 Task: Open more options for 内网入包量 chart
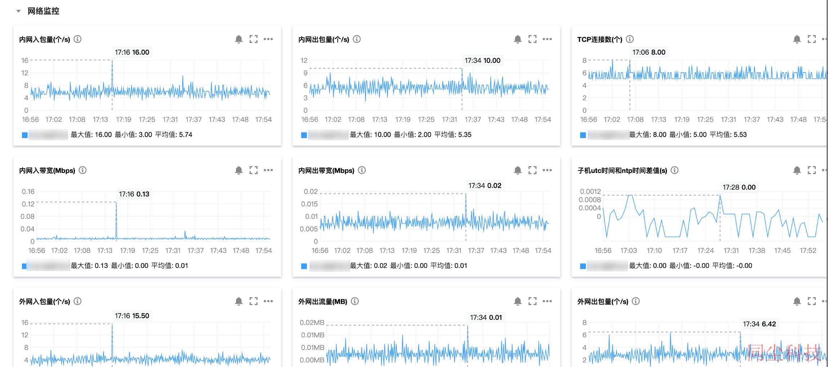pos(268,39)
